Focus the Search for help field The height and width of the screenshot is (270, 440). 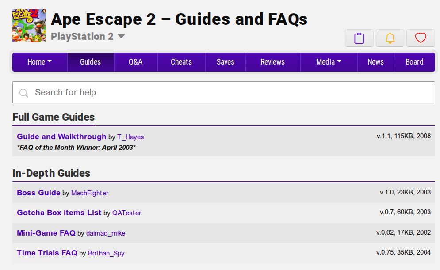pyautogui.click(x=224, y=92)
